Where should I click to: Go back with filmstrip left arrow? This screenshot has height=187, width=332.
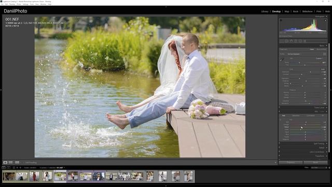pos(17,167)
